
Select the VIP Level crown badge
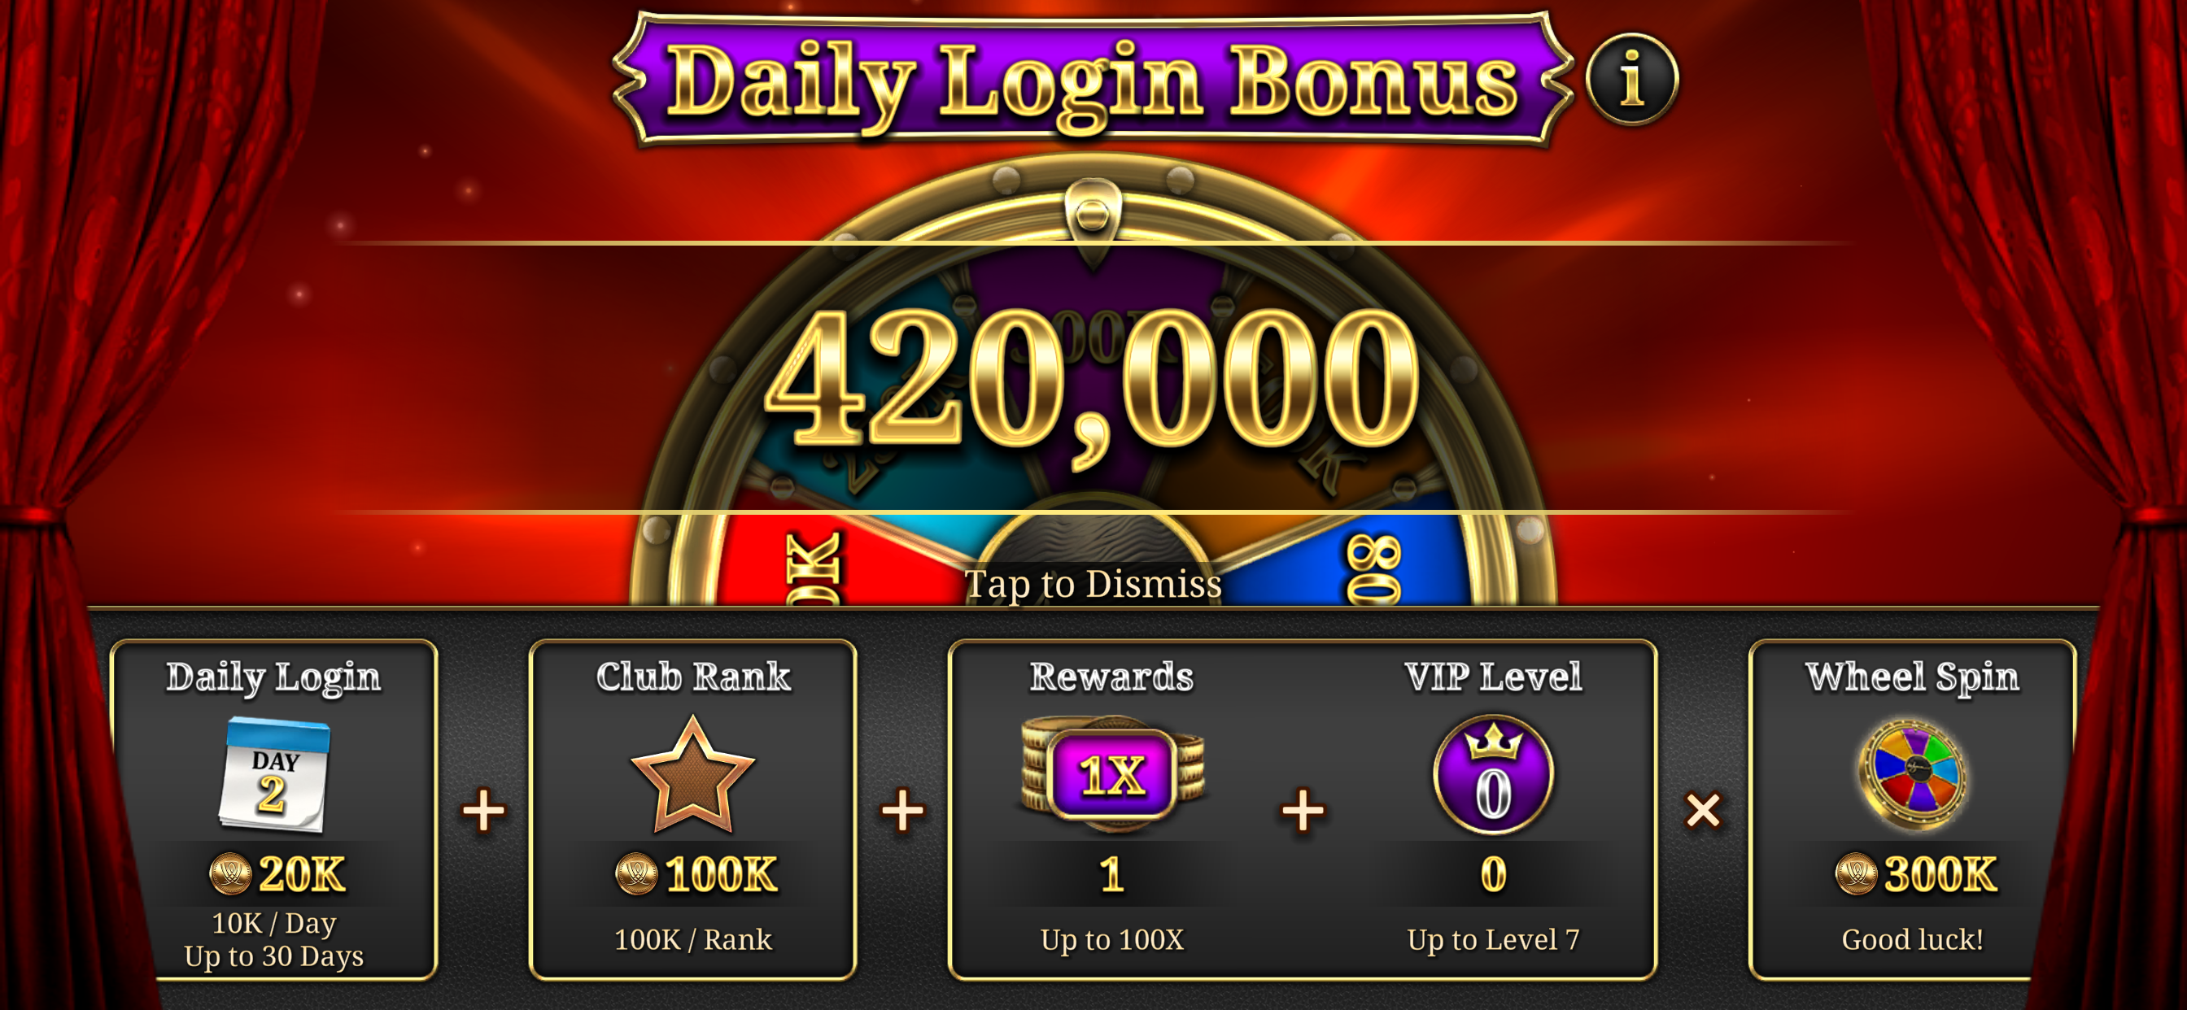[x=1493, y=774]
